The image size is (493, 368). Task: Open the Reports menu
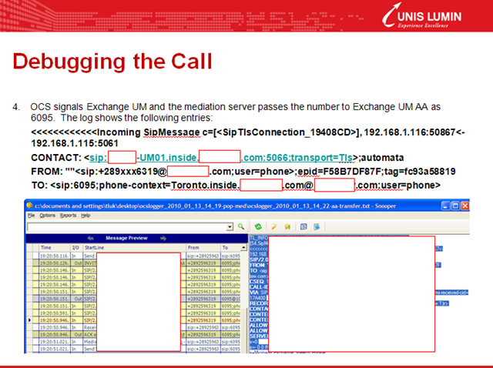[68, 216]
